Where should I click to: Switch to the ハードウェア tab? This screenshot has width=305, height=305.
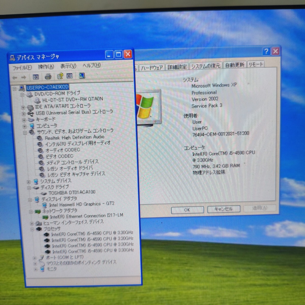pyautogui.click(x=152, y=68)
